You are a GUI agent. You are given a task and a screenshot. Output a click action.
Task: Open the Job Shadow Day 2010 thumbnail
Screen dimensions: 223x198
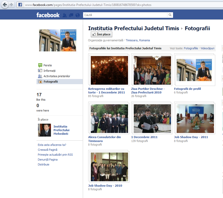coord(109,167)
